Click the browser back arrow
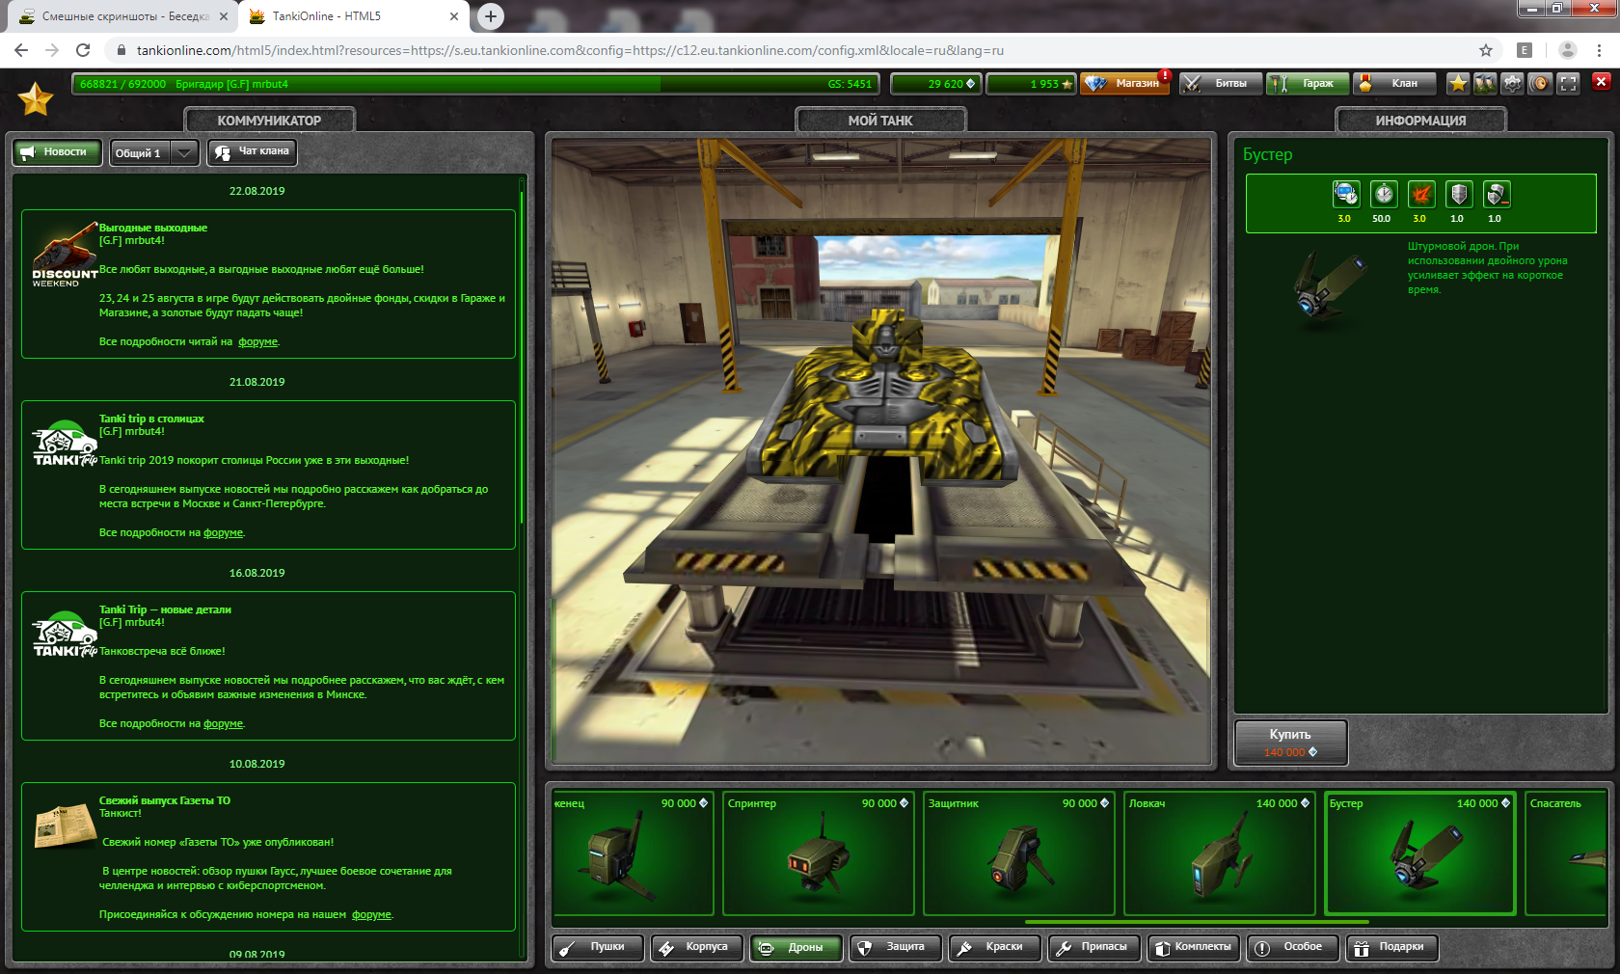The image size is (1620, 974). 21,50
